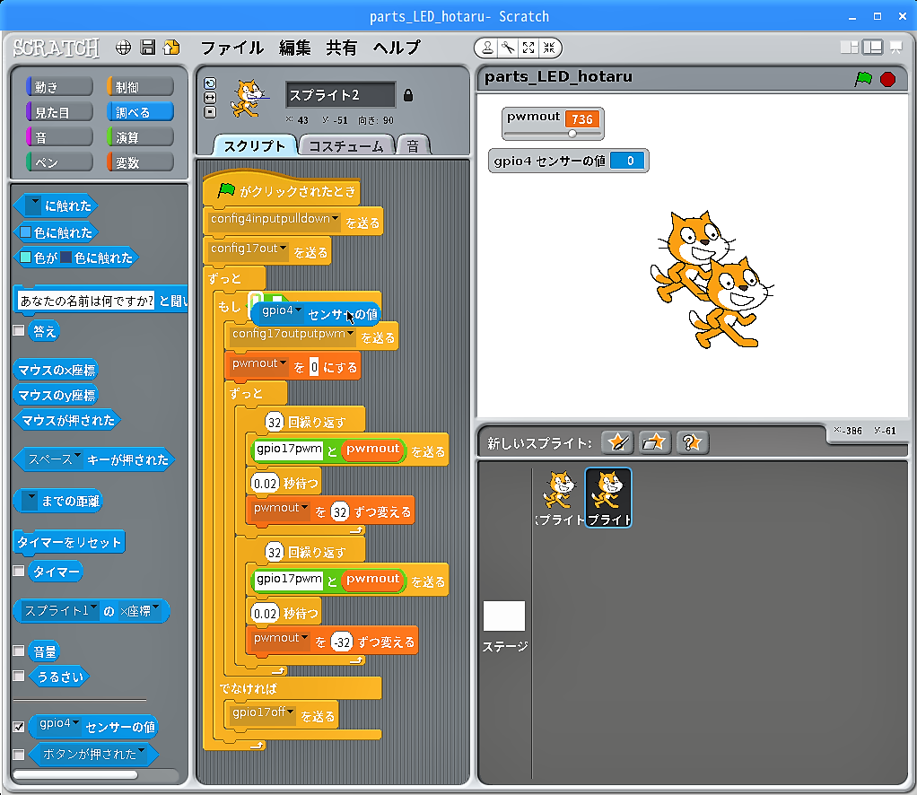Click the マウスが押された block
This screenshot has width=917, height=795.
click(68, 420)
